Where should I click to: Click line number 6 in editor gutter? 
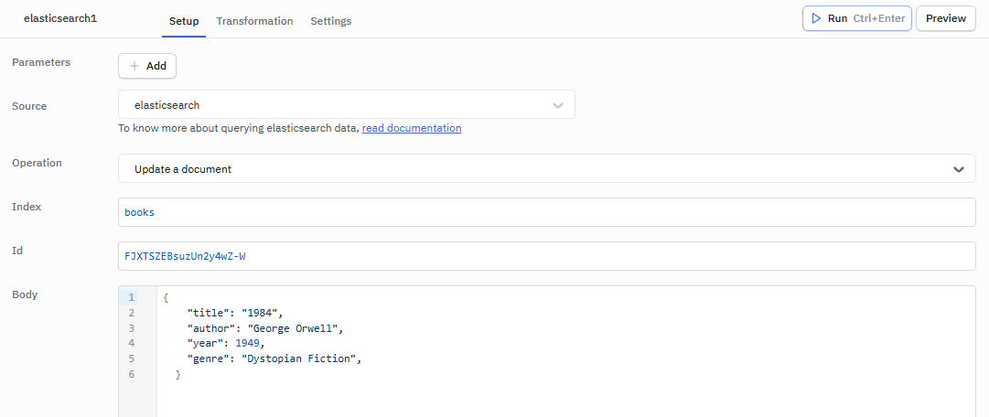point(131,375)
